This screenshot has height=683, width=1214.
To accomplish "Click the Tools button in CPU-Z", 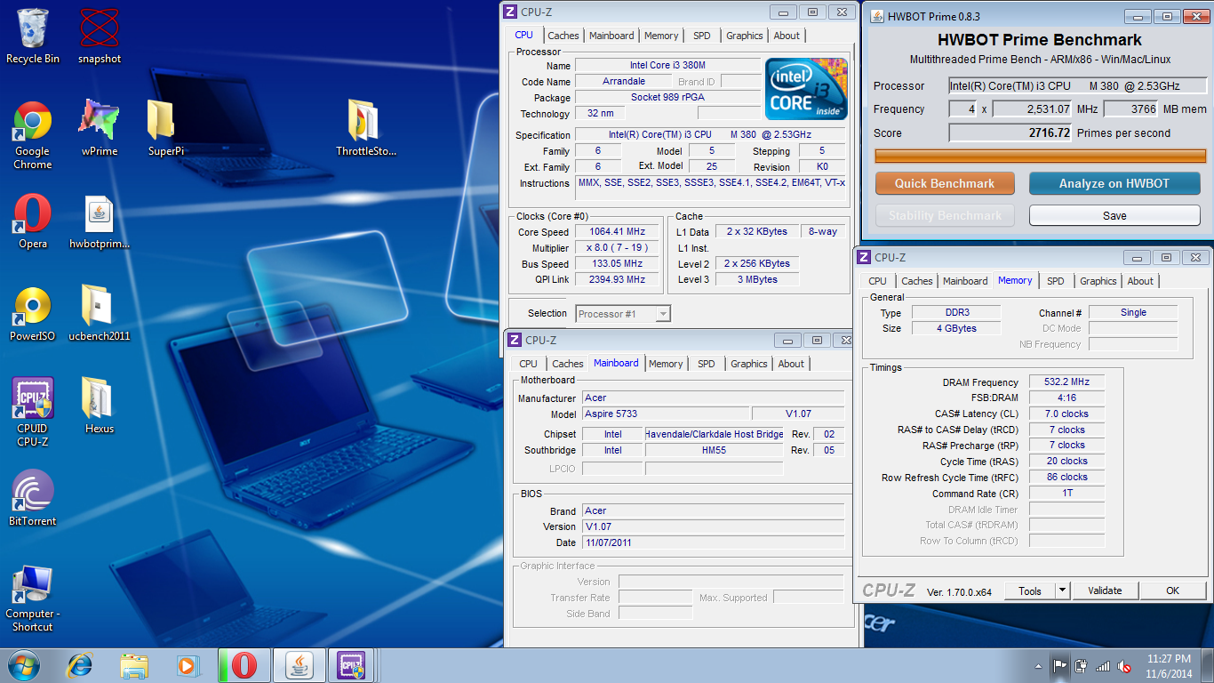I will pos(1030,591).
